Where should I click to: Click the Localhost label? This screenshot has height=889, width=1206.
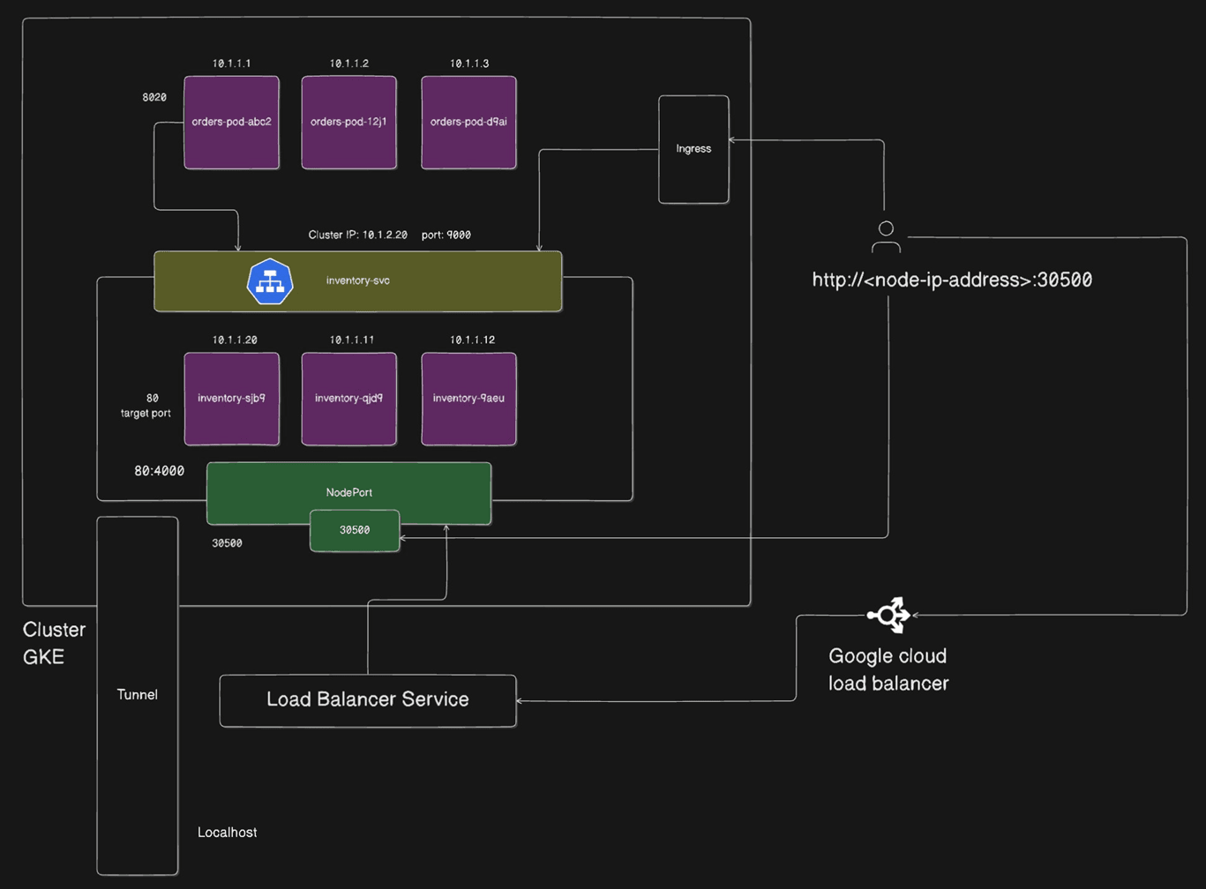(227, 833)
